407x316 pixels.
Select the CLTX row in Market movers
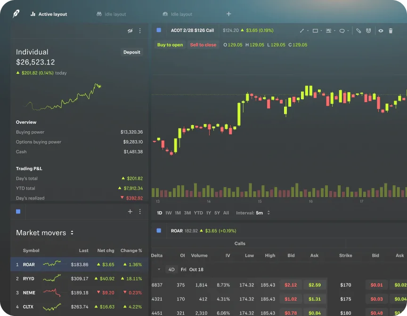coord(80,307)
